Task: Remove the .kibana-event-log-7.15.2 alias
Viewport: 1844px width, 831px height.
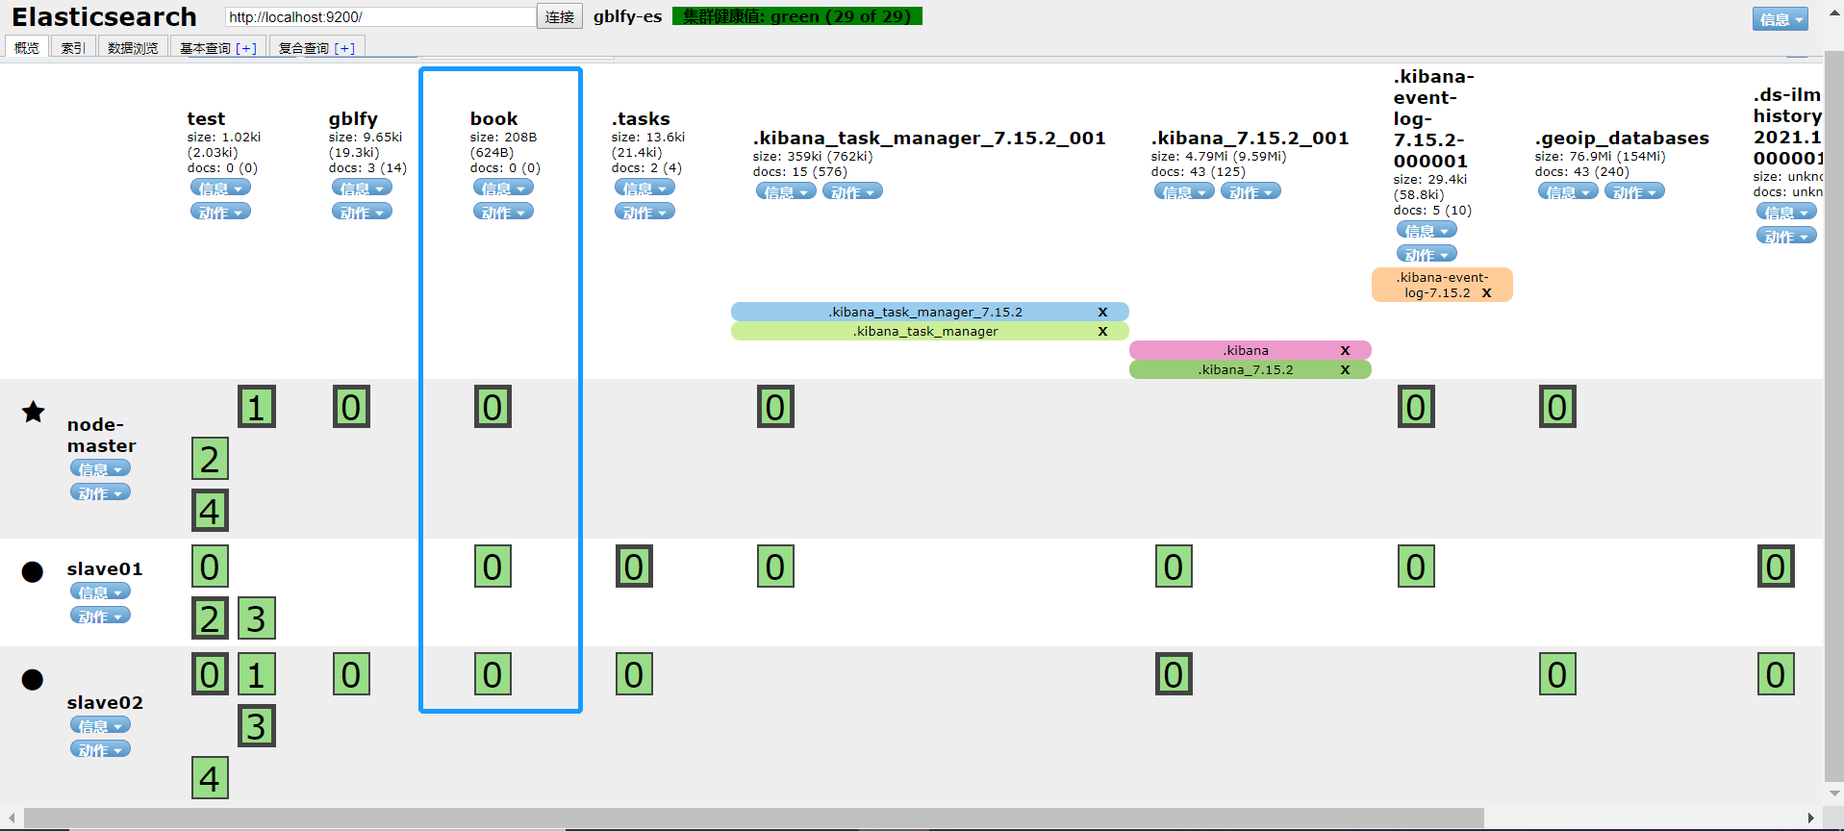Action: (x=1486, y=292)
